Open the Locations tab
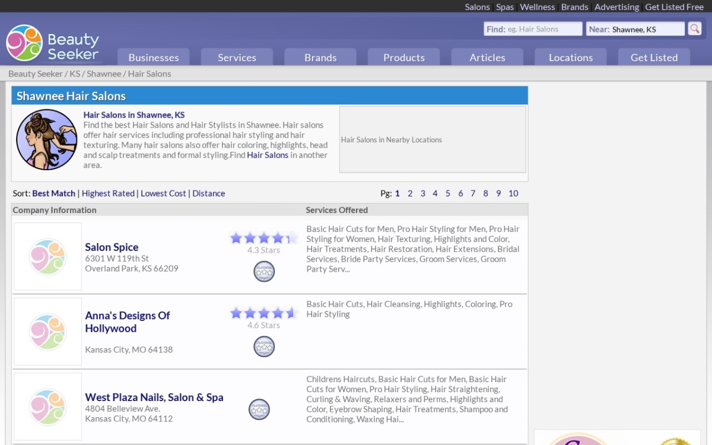Screen dimensions: 712x445 click(x=571, y=57)
